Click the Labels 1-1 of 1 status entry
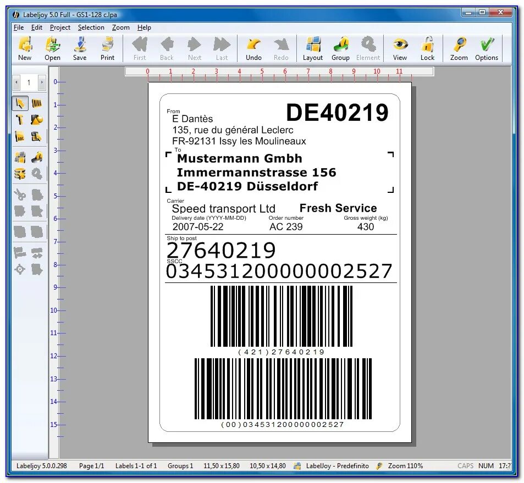The height and width of the screenshot is (483, 524). 136,465
